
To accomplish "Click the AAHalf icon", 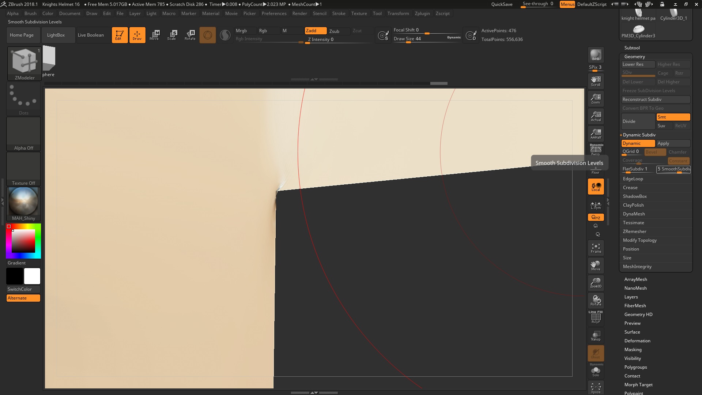I will [596, 133].
